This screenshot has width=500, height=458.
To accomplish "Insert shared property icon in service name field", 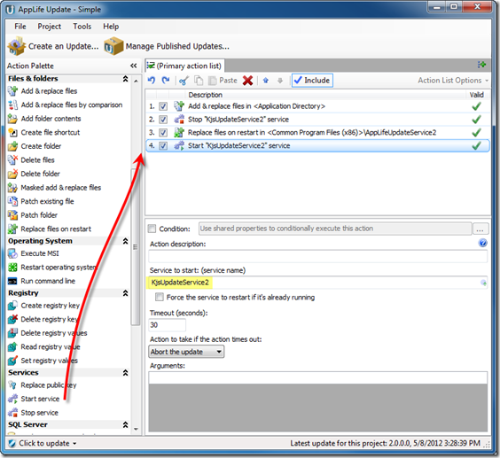I will click(x=483, y=283).
